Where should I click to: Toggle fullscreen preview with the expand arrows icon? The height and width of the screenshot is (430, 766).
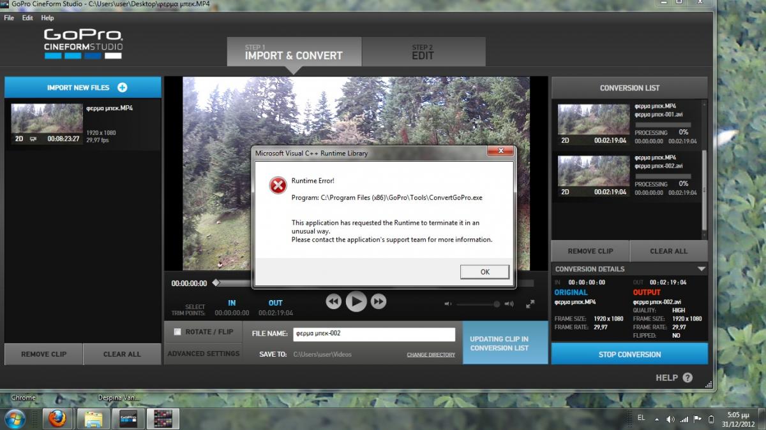530,305
